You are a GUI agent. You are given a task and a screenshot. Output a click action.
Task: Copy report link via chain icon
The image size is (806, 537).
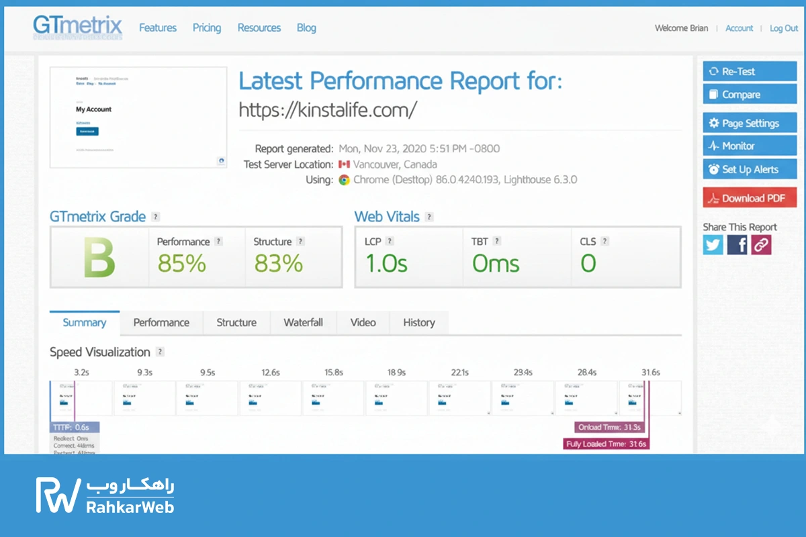point(761,244)
